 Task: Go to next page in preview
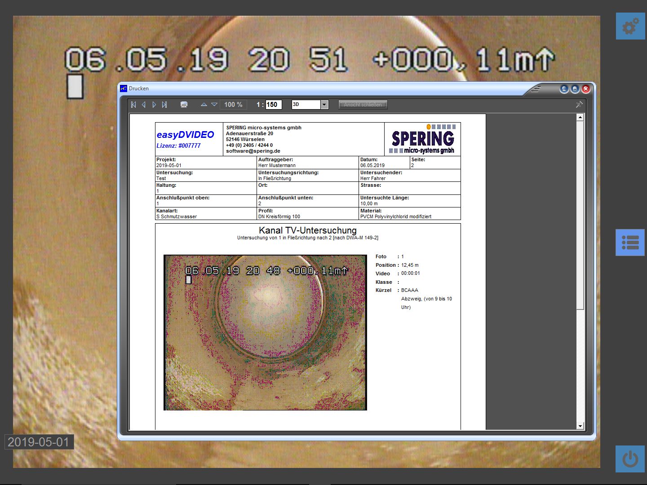click(154, 105)
